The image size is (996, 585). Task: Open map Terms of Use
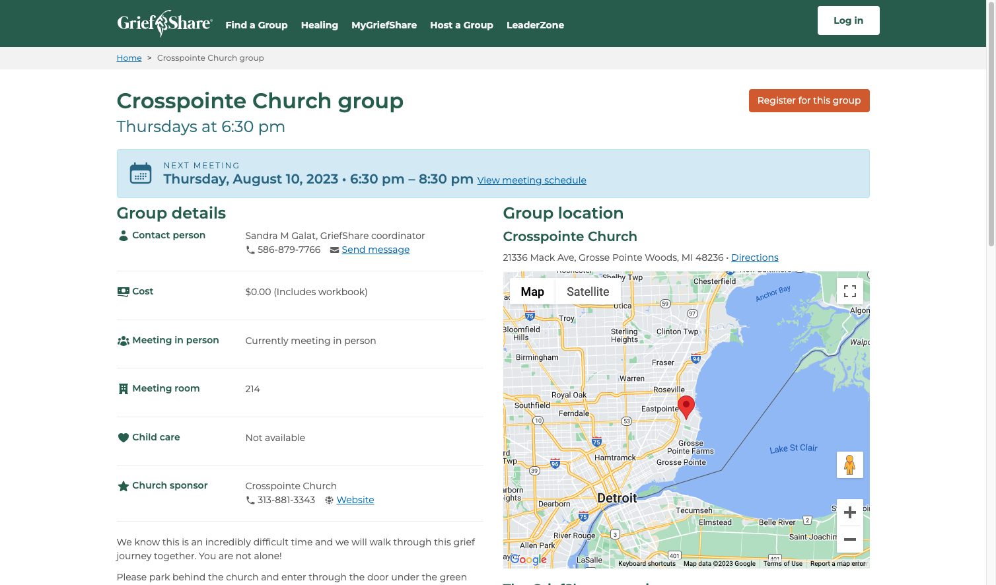pyautogui.click(x=783, y=564)
